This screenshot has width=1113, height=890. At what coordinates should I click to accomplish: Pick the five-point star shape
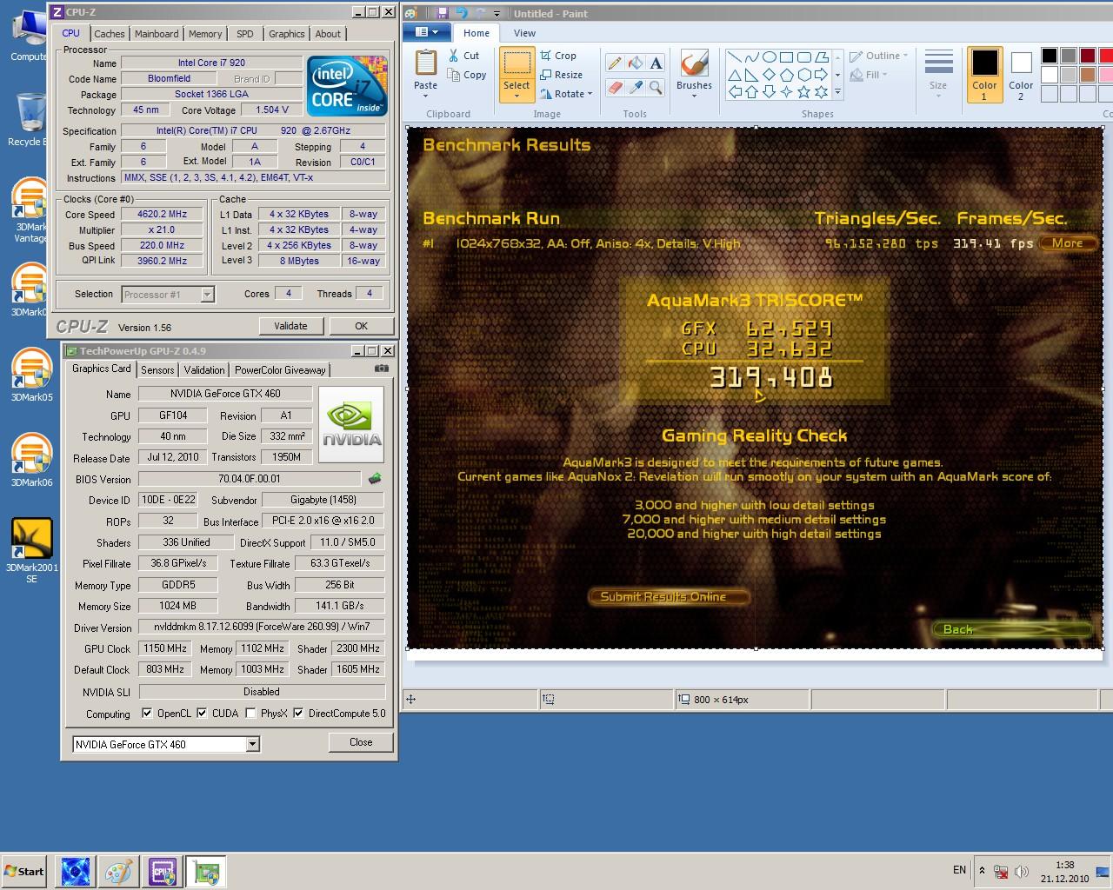coord(804,91)
